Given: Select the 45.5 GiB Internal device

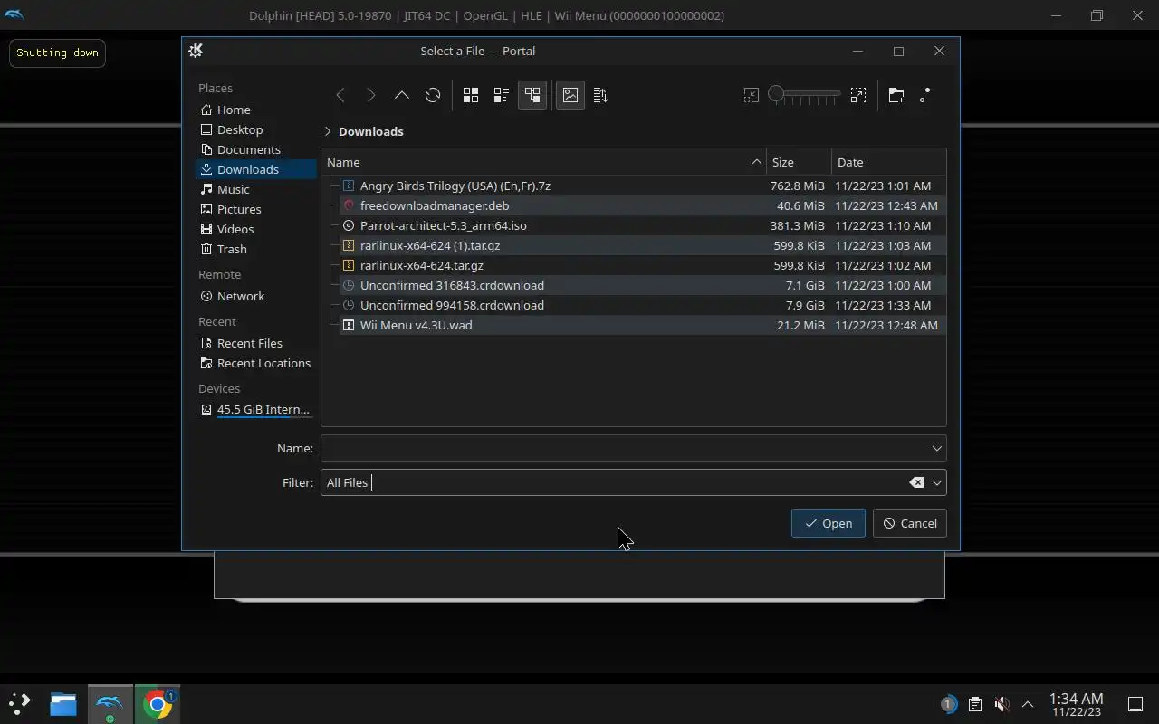Looking at the screenshot, I should 256,409.
